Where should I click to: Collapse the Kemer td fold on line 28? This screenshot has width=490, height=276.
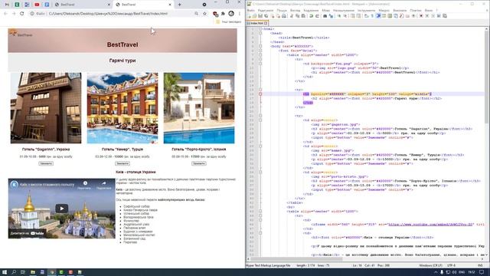click(x=260, y=146)
